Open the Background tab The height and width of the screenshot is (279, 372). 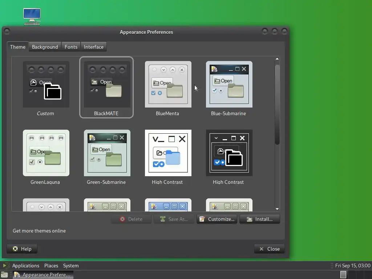(x=45, y=47)
